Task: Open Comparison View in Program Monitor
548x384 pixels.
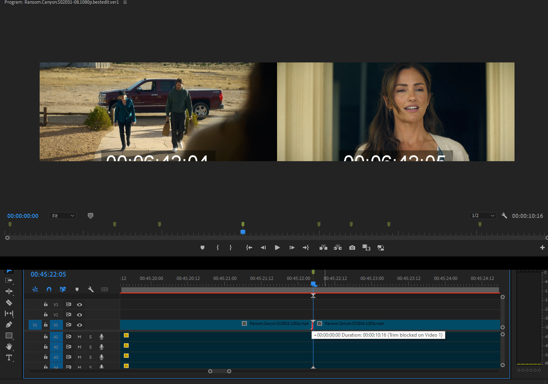Action: 366,248
